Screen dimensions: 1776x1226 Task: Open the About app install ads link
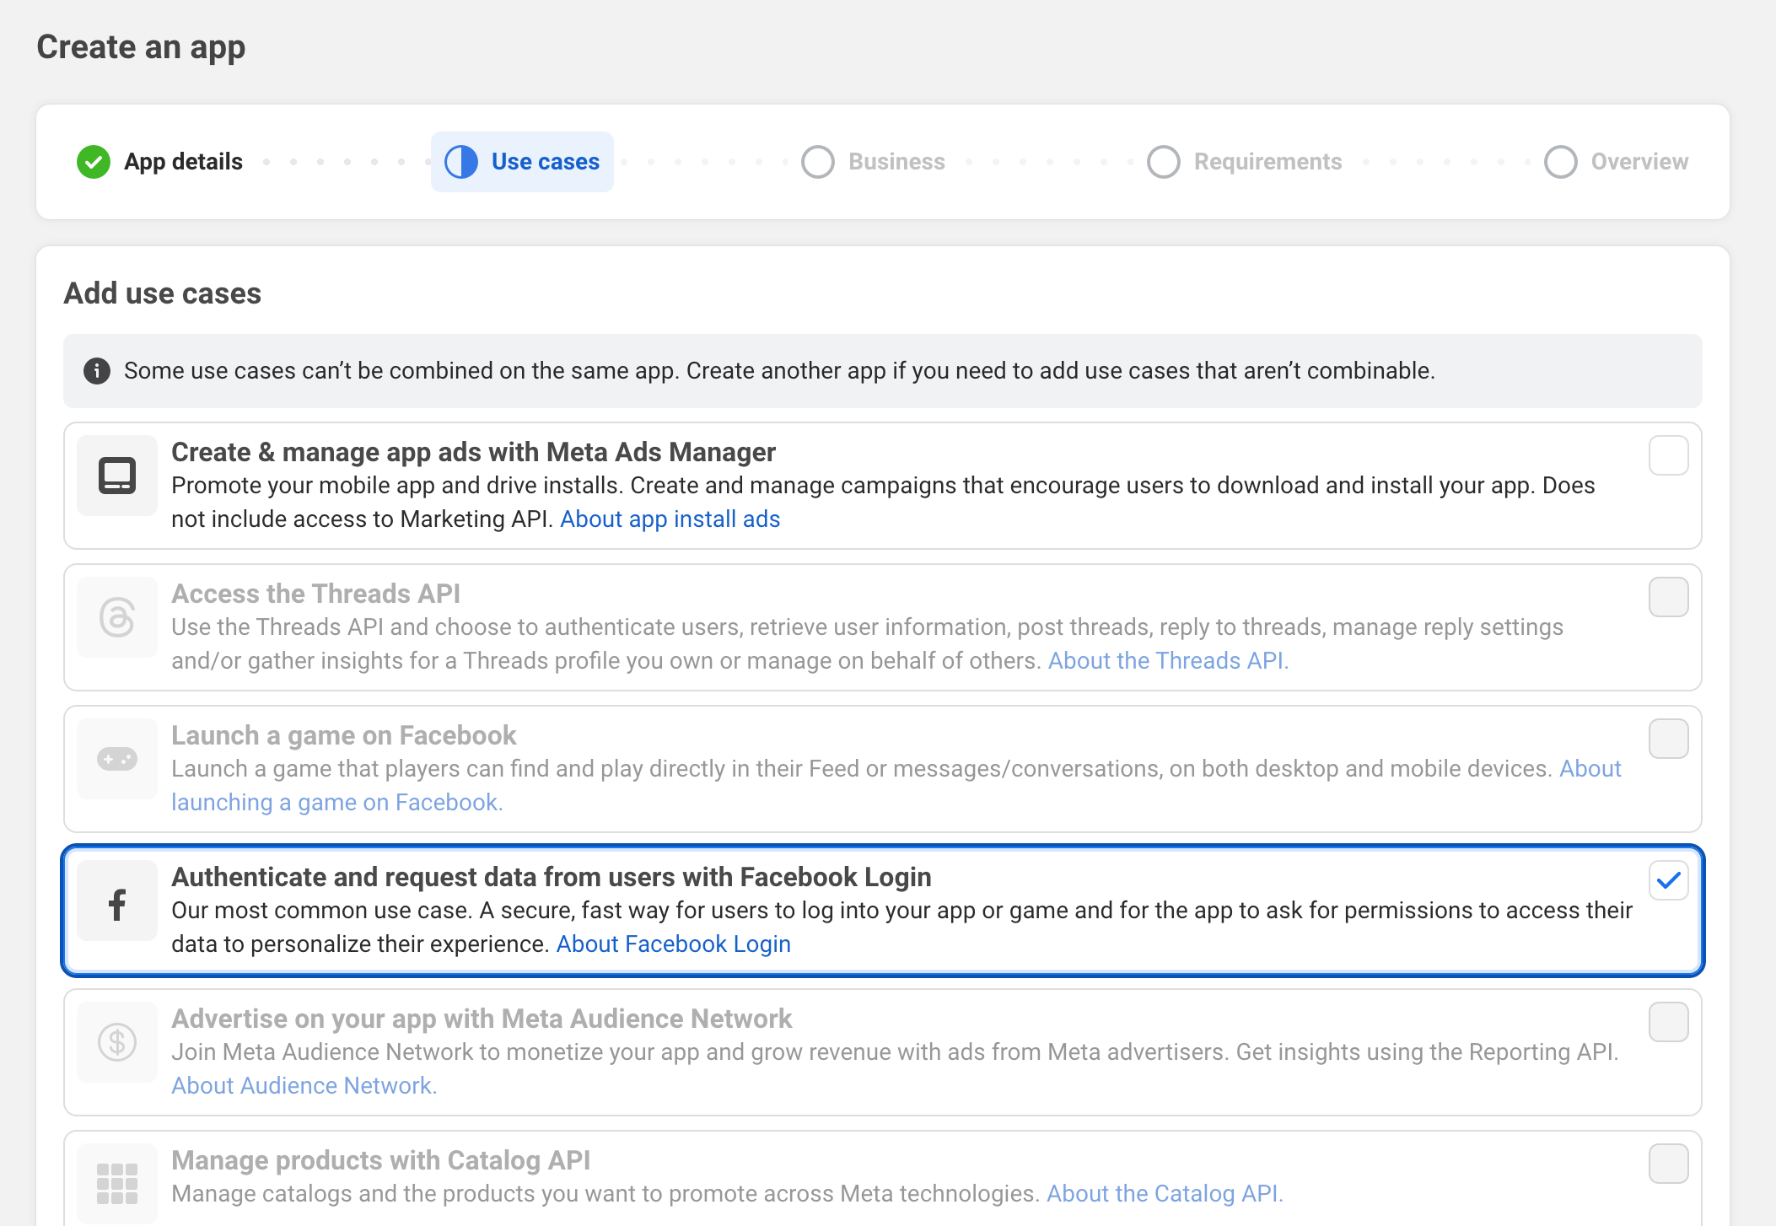click(670, 519)
